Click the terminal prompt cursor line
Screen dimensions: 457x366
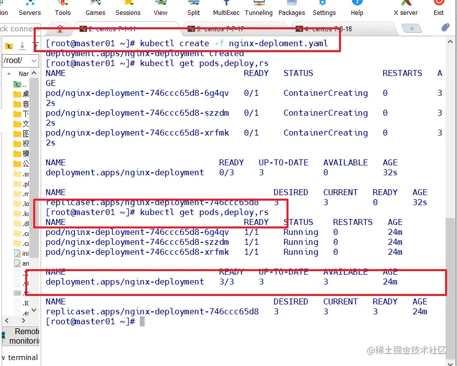[95, 322]
